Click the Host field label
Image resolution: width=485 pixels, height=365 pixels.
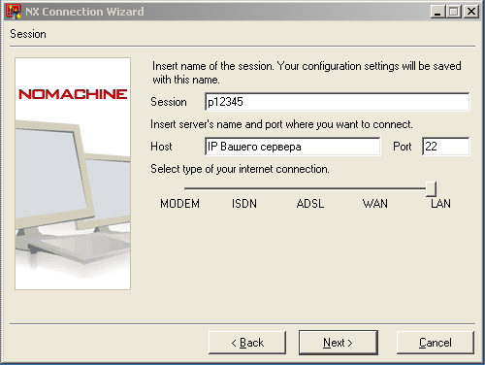(161, 147)
